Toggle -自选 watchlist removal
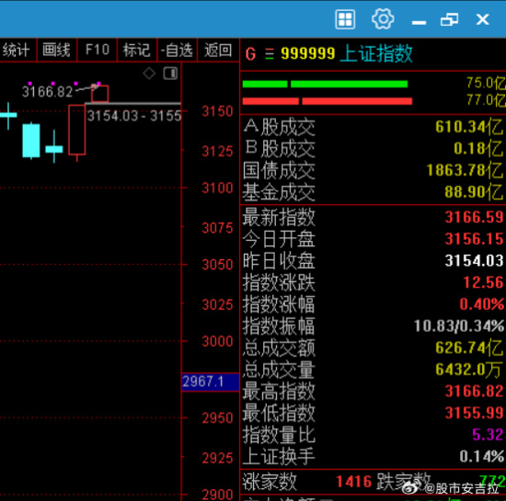 tap(177, 51)
